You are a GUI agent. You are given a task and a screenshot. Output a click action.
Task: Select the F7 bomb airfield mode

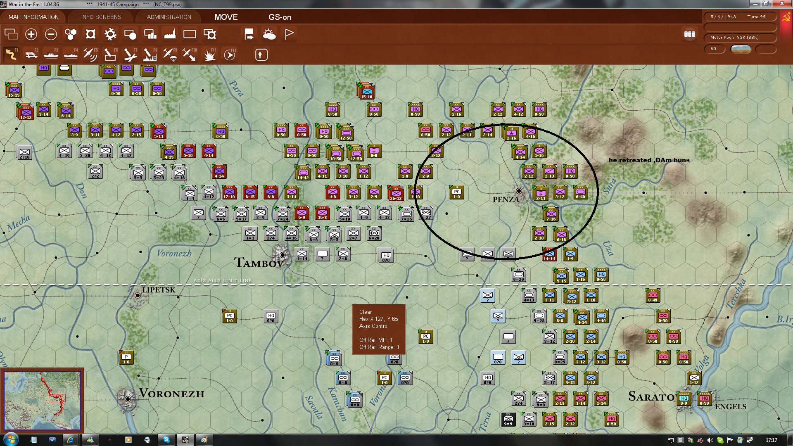[x=130, y=55]
